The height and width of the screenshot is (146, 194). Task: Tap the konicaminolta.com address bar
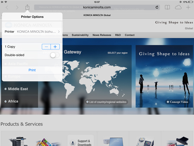(97, 7)
